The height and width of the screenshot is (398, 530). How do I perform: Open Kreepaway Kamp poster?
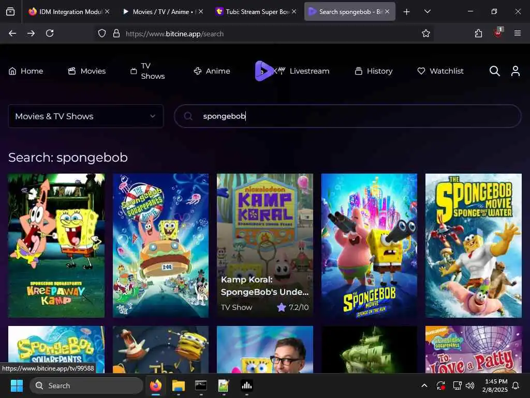[56, 245]
